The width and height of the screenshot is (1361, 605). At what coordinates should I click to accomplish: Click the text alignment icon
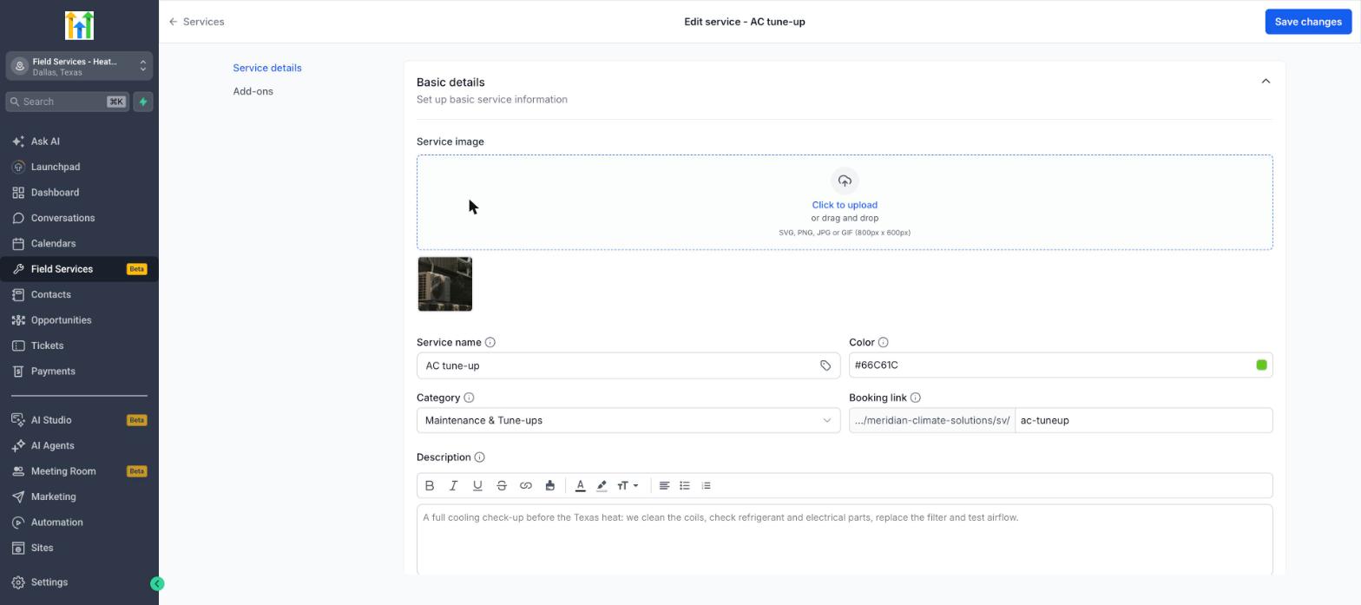(x=664, y=486)
